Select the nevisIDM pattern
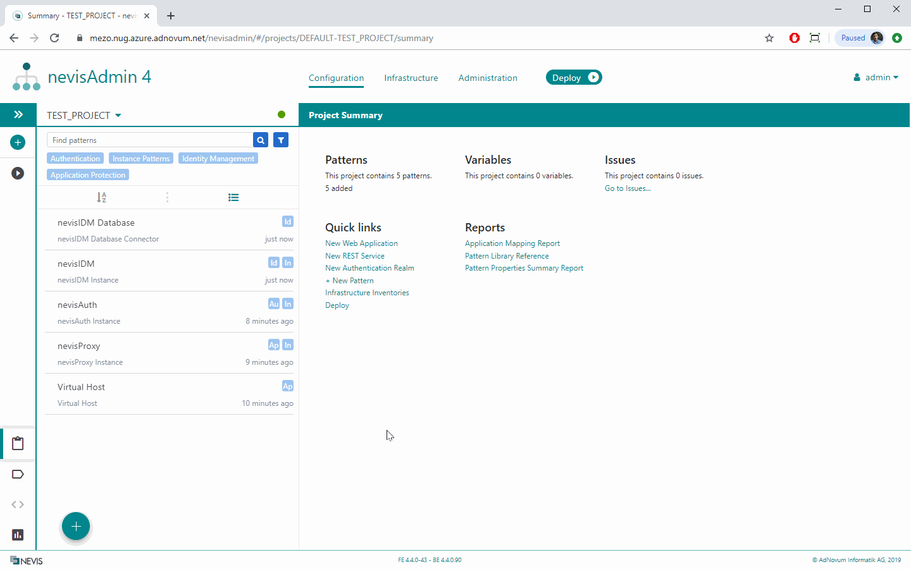 169,271
